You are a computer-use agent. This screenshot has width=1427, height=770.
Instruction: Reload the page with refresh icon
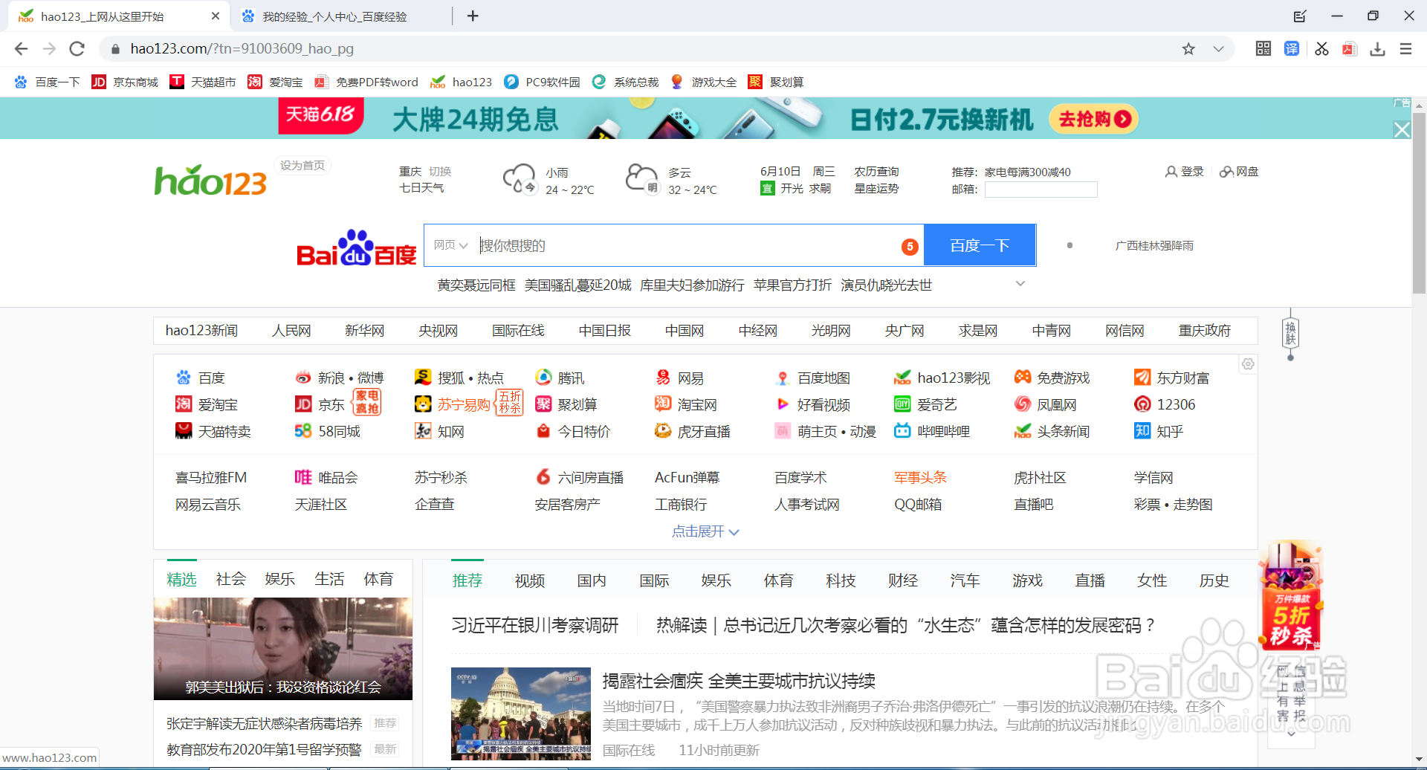[x=77, y=49]
